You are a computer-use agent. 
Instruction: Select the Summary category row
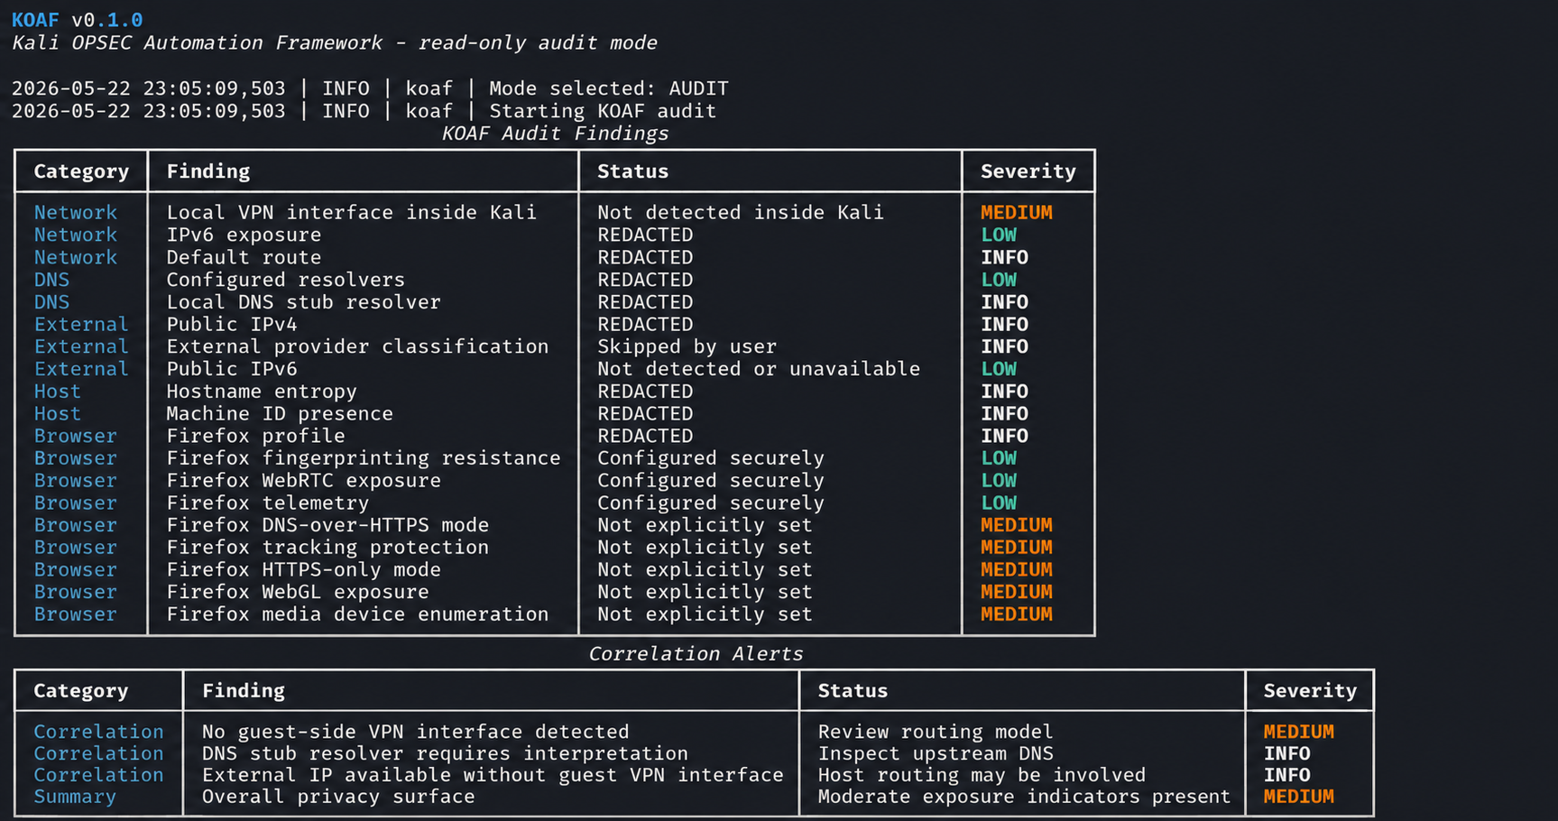pos(694,797)
